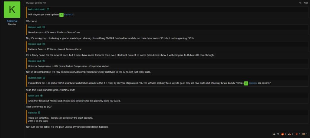Open the KeplerL2 profile name below the avatar
The height and width of the screenshot is (138, 310).
(12, 21)
